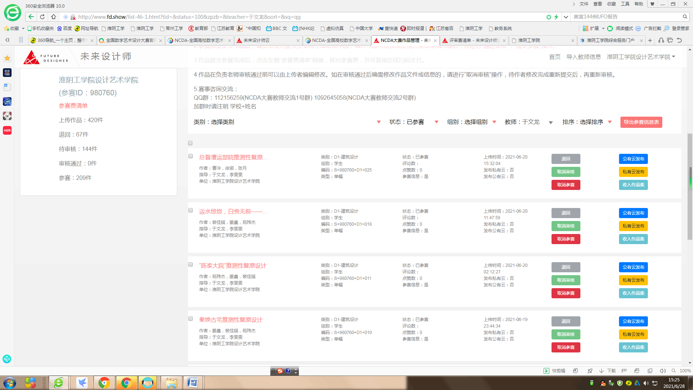Open the download icon in the status bar
Image resolution: width=693 pixels, height=390 pixels.
tap(602, 371)
